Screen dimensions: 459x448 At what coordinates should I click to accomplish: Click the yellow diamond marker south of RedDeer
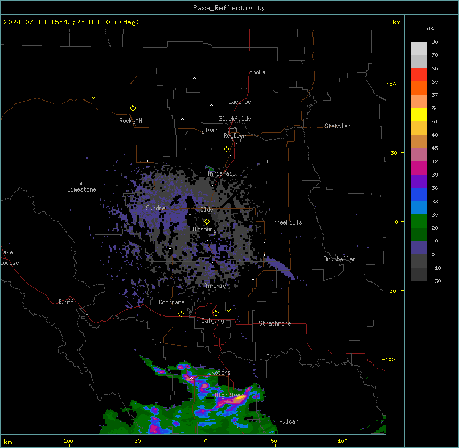coord(227,150)
